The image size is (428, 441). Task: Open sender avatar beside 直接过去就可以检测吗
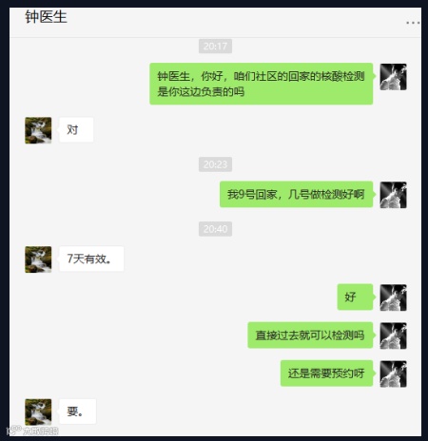click(394, 336)
